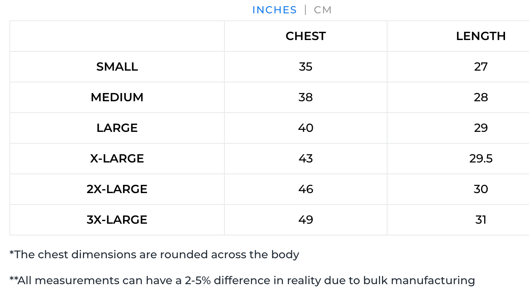
Task: Select the SMALL size row label
Action: point(117,67)
